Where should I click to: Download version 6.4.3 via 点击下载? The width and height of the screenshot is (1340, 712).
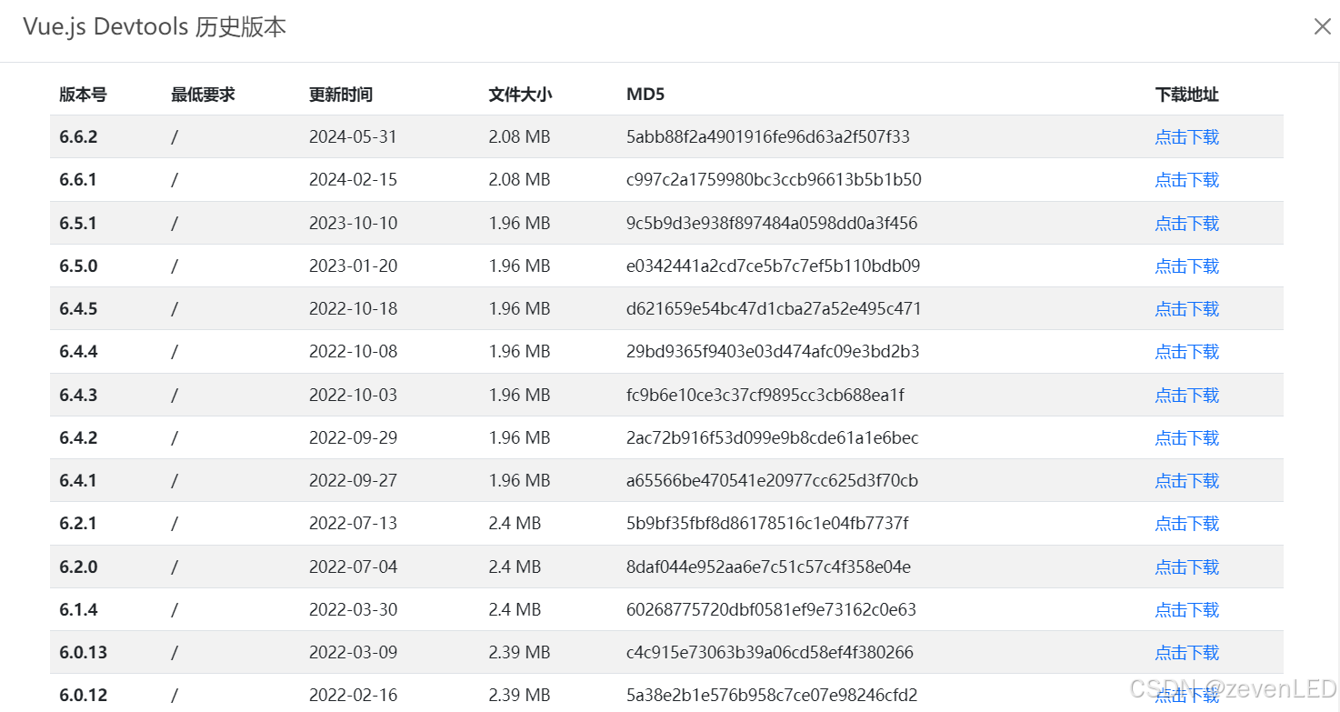[1186, 396]
